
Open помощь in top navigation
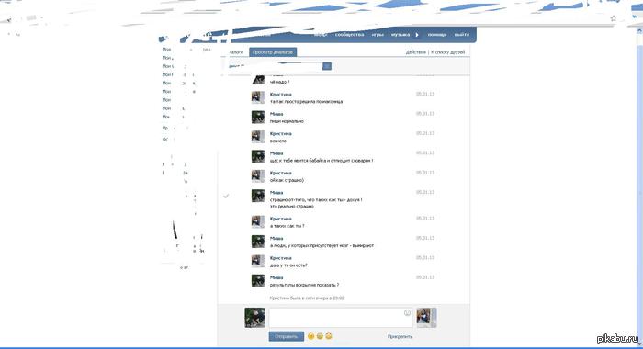(437, 35)
